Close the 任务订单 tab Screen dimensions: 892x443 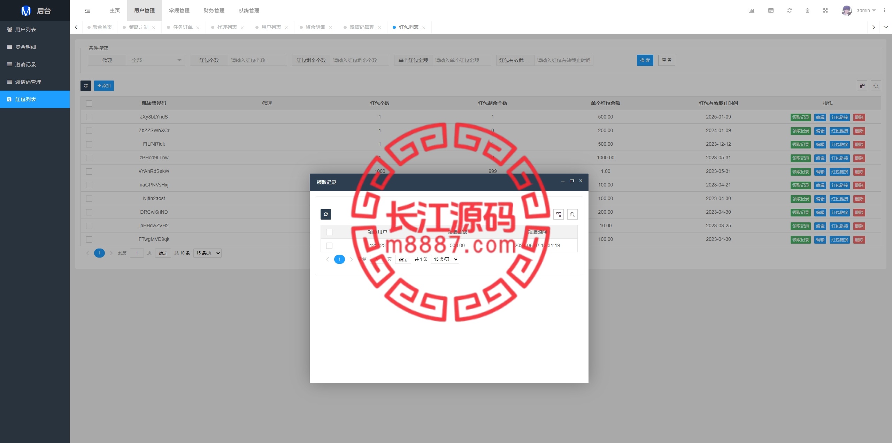[x=198, y=28]
